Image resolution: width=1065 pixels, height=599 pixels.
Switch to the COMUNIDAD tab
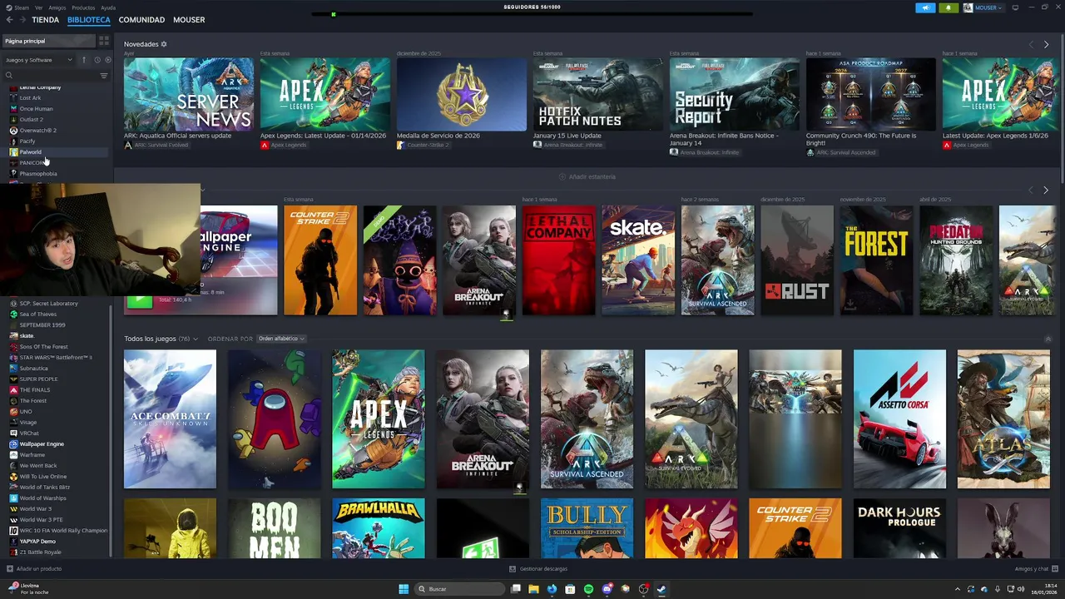click(141, 20)
